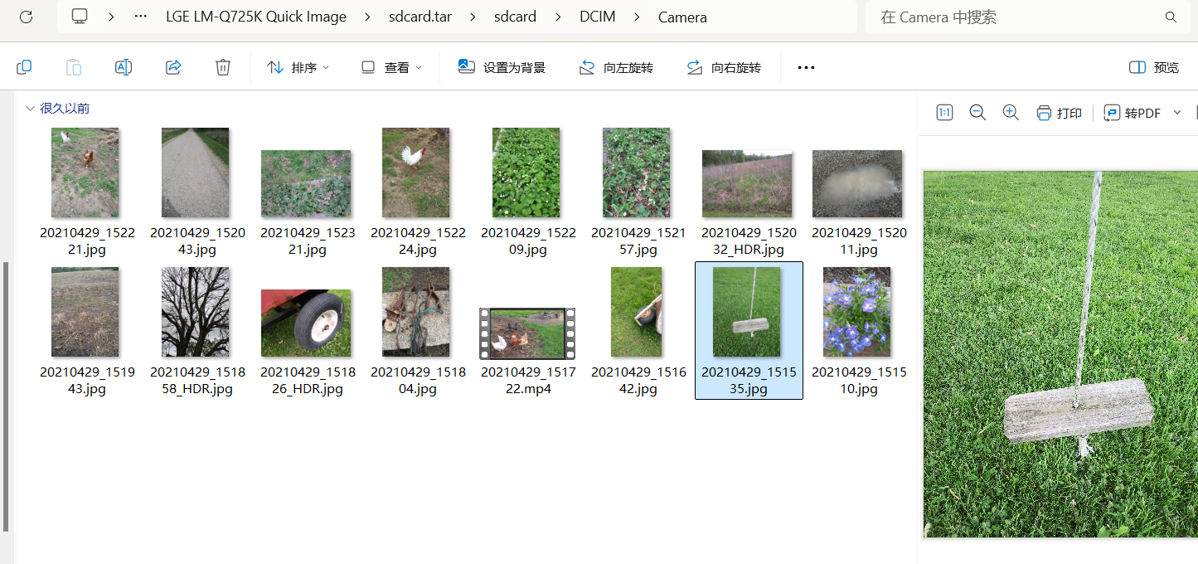
Task: Click the 复制 (Copy) icon
Action: 23,66
